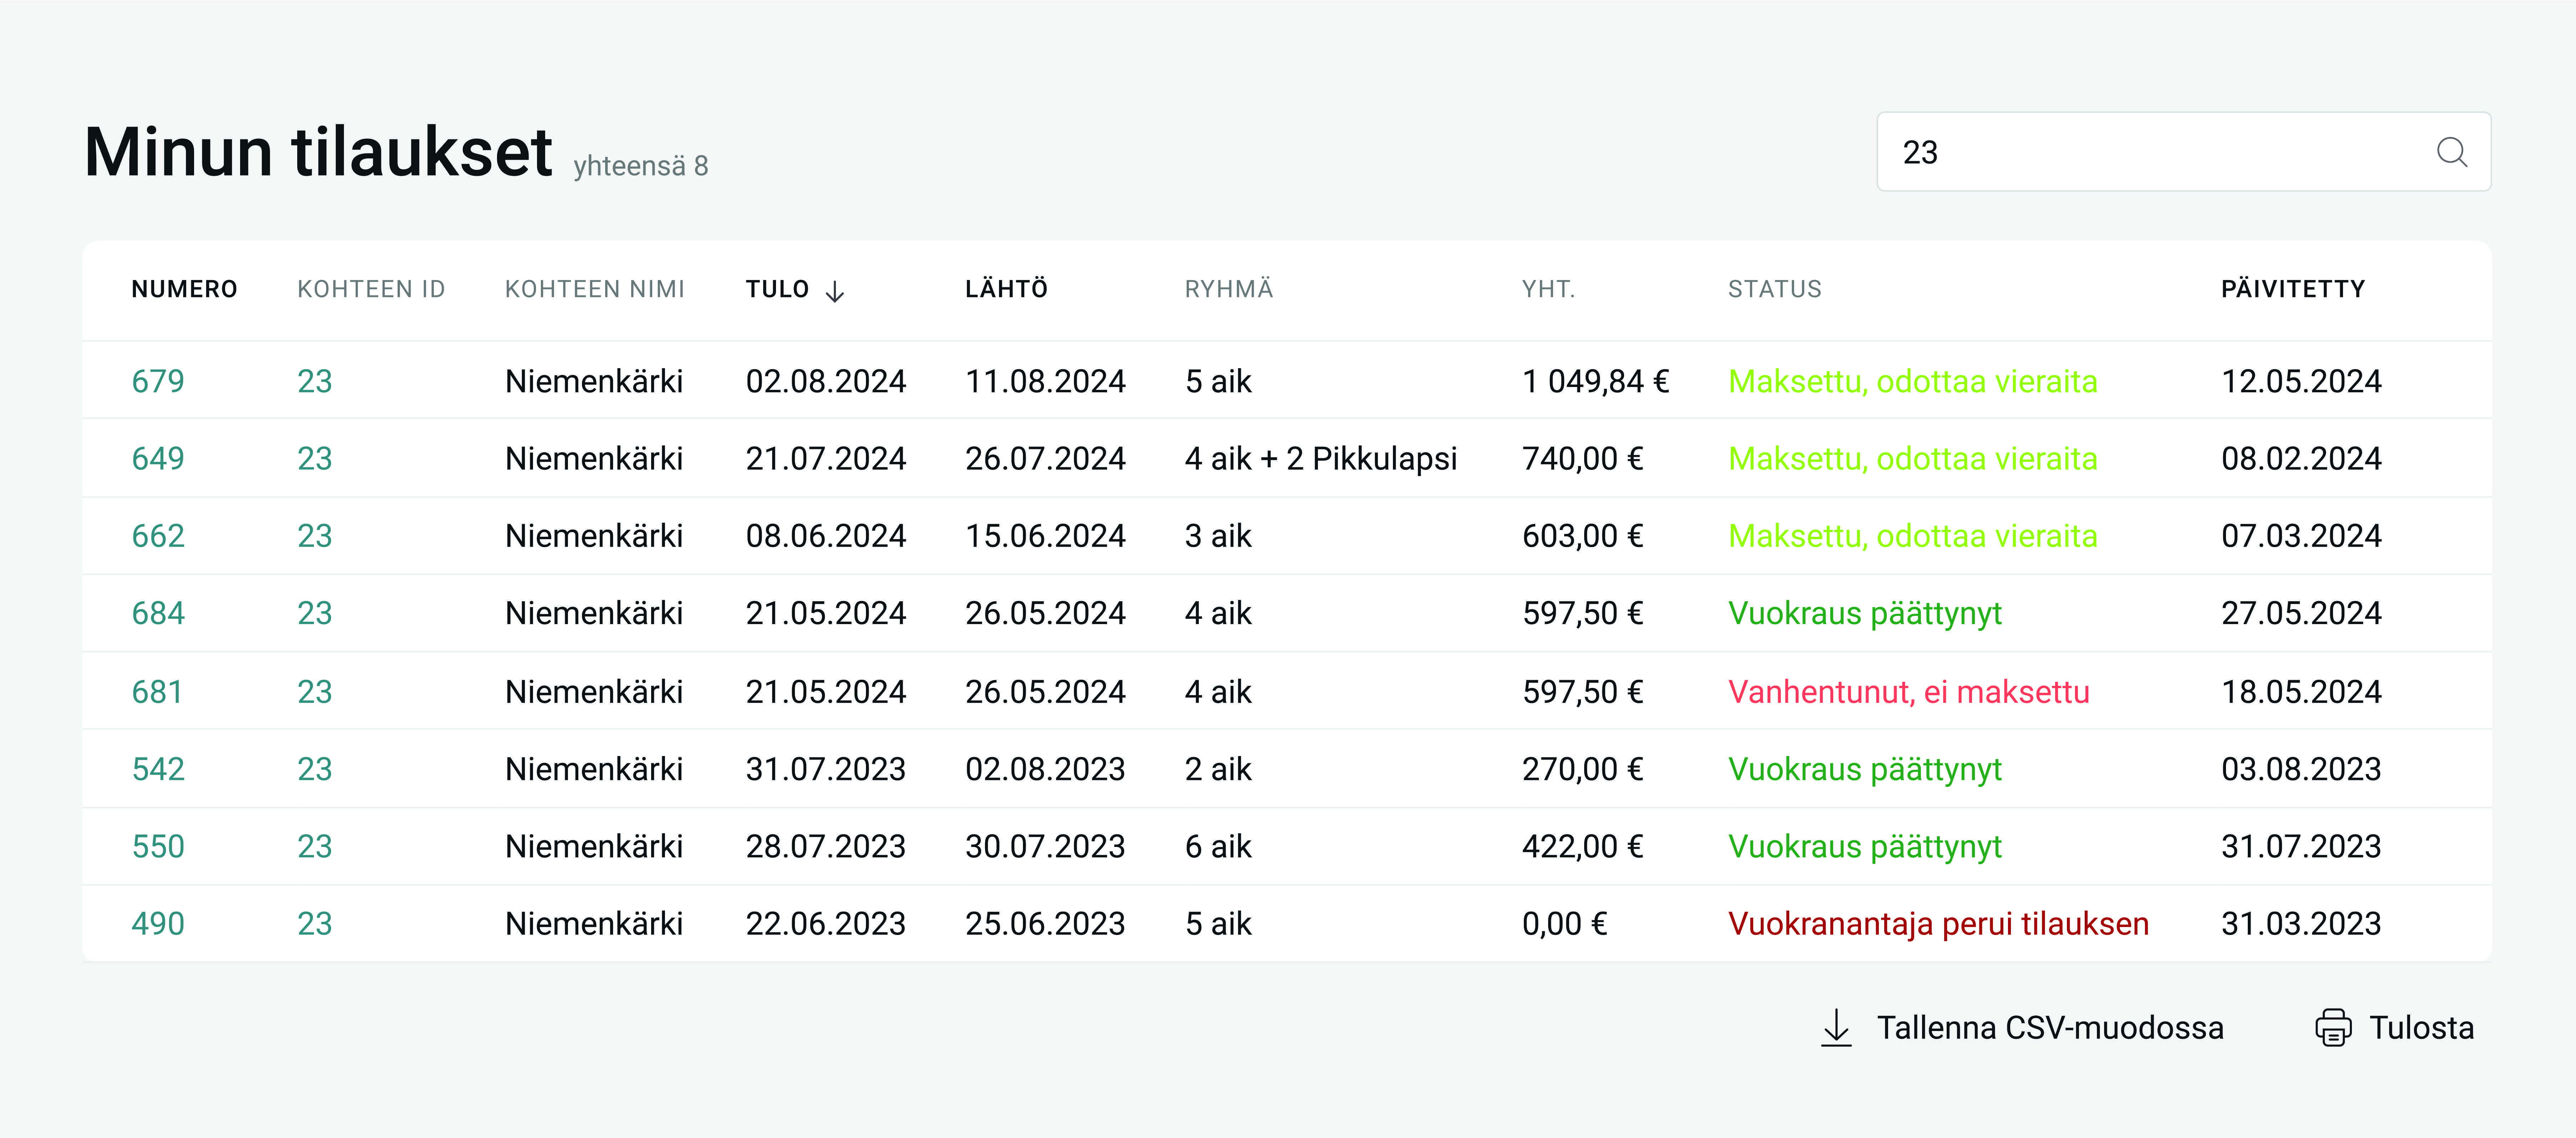Click arrival date 21.07.2024
This screenshot has height=1138, width=2576.
coord(826,459)
